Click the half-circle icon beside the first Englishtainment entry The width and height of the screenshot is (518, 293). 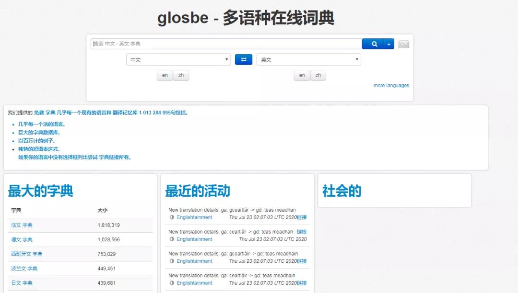[x=171, y=217]
